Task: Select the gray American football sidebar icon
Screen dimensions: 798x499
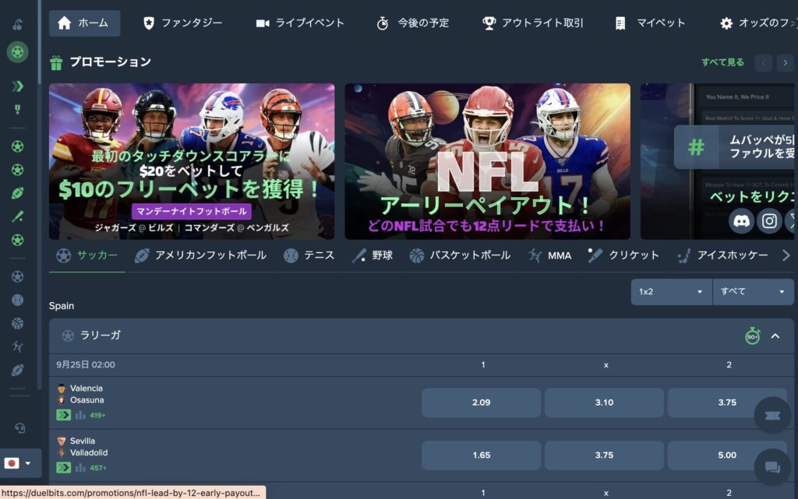Action: (x=17, y=370)
